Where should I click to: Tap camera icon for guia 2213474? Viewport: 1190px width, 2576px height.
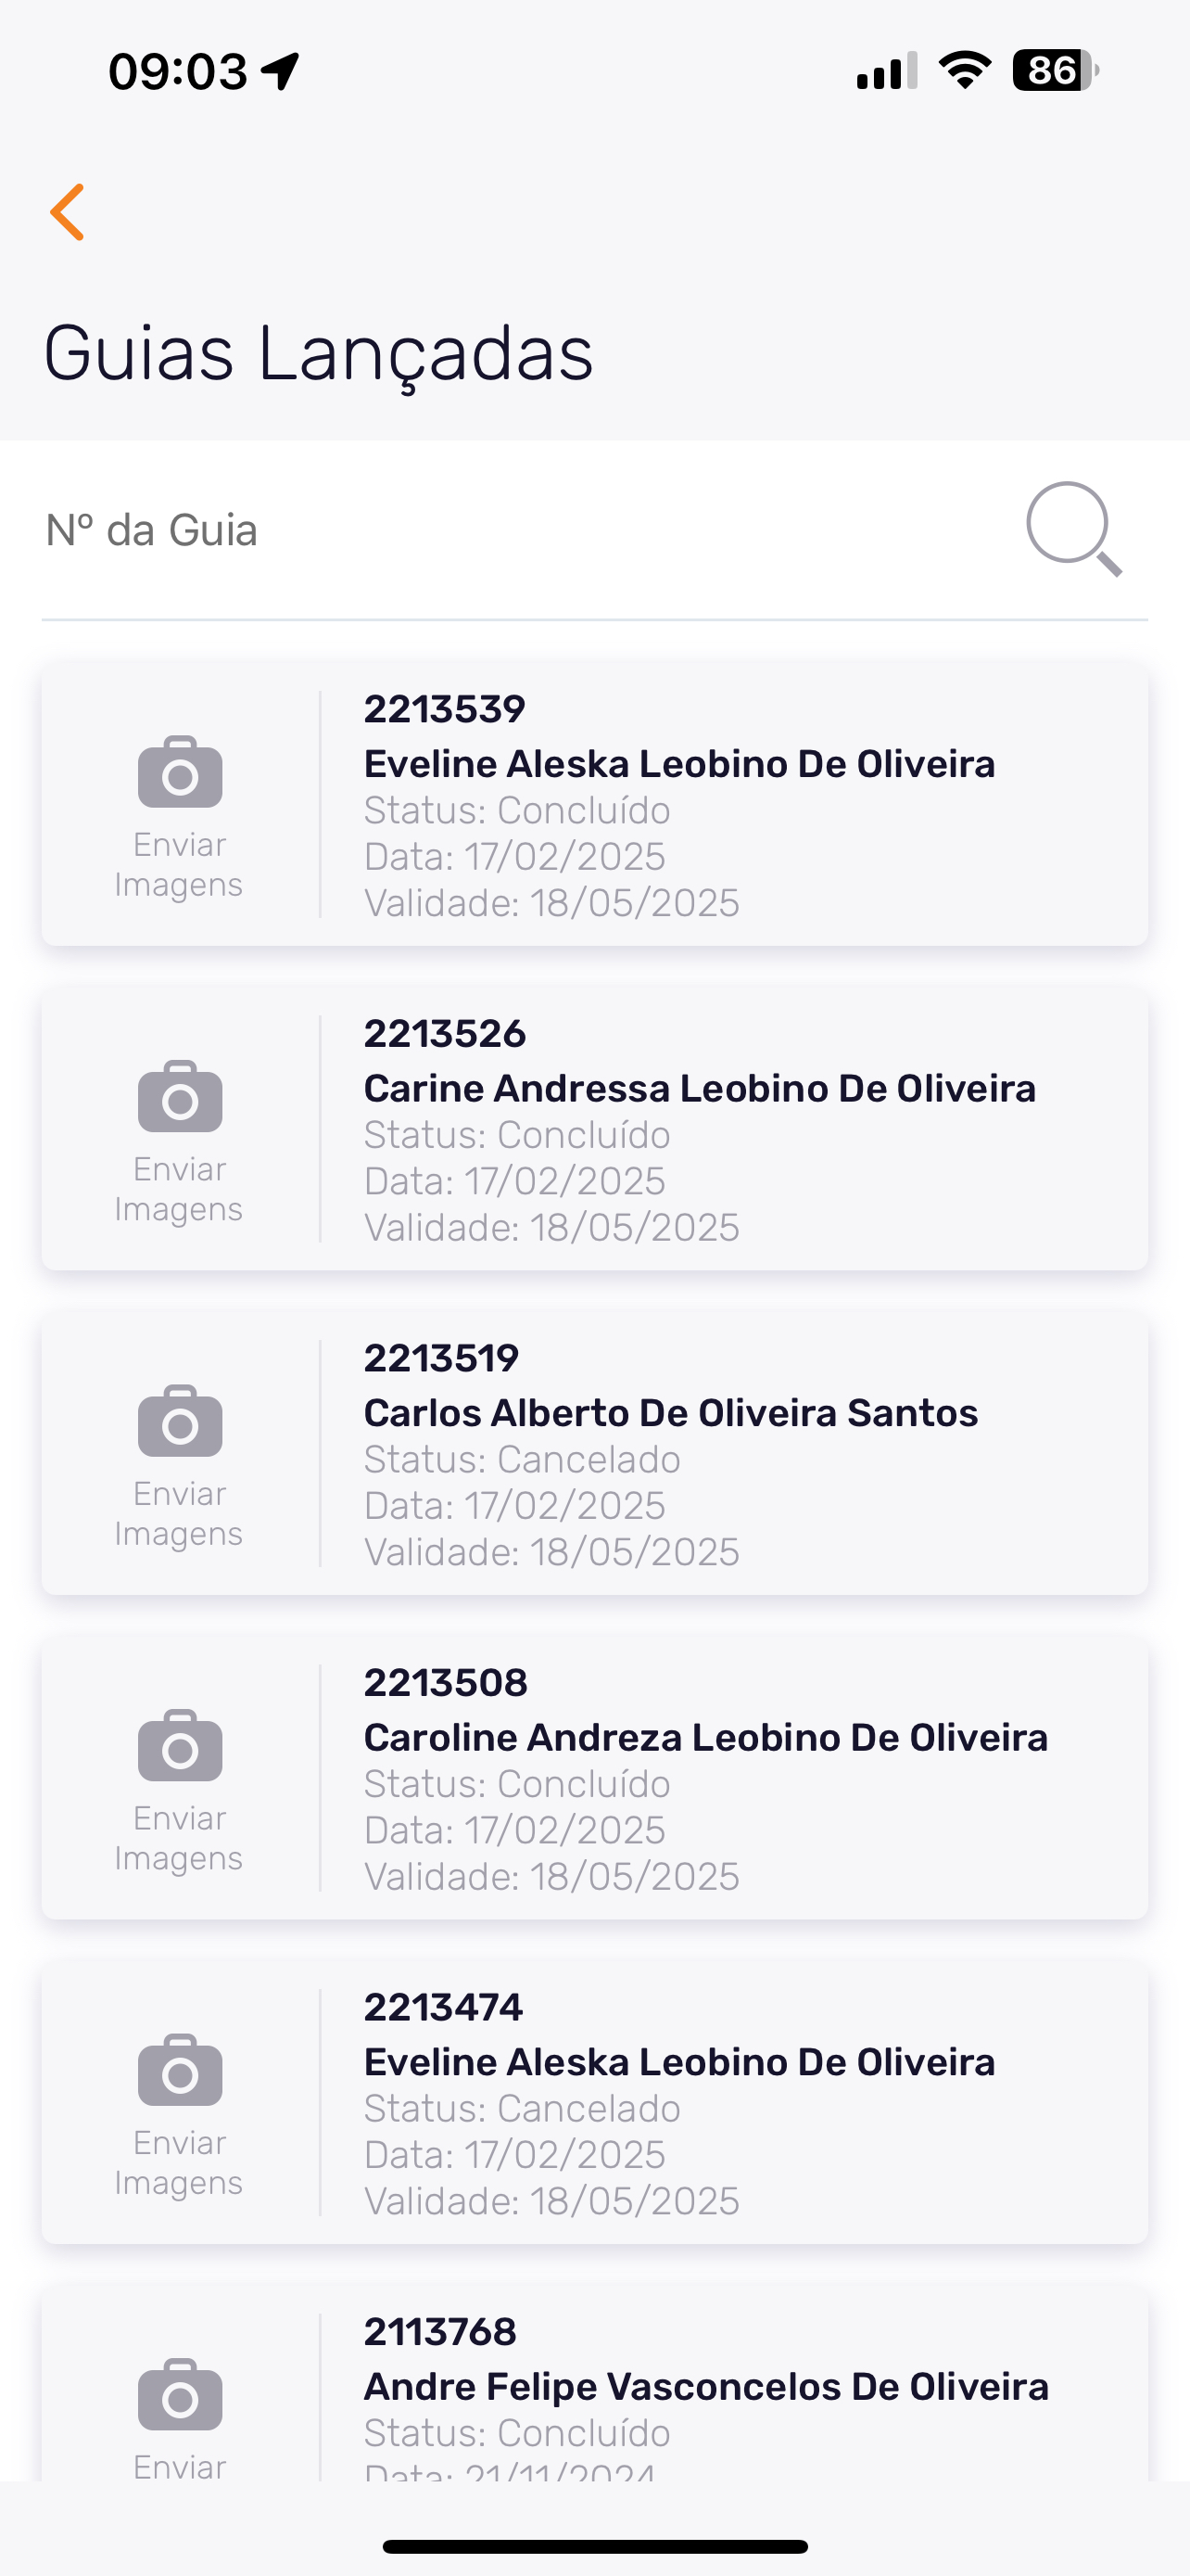coord(180,2070)
